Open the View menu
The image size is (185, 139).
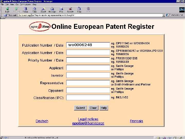tap(12, 4)
